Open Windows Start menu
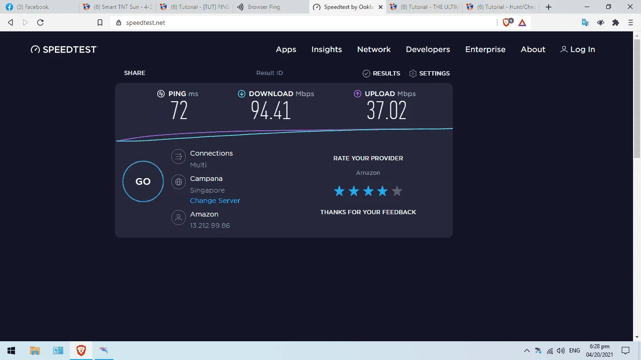Image resolution: width=641 pixels, height=360 pixels. click(x=11, y=351)
